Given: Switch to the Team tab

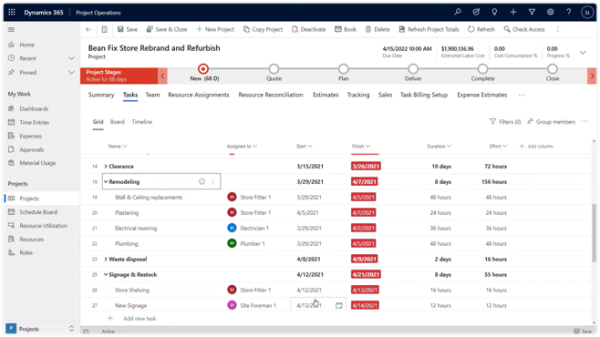Looking at the screenshot, I should coord(152,95).
